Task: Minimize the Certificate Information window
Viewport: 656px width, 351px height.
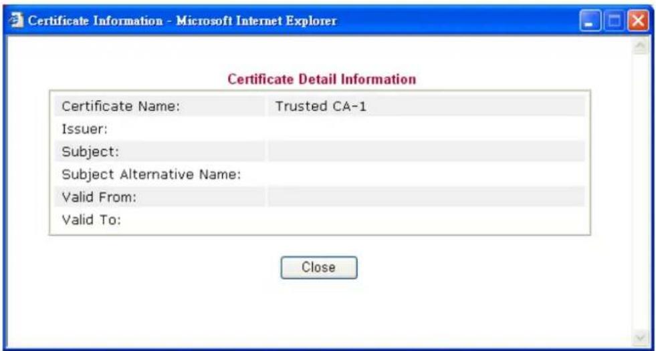Action: click(x=590, y=21)
